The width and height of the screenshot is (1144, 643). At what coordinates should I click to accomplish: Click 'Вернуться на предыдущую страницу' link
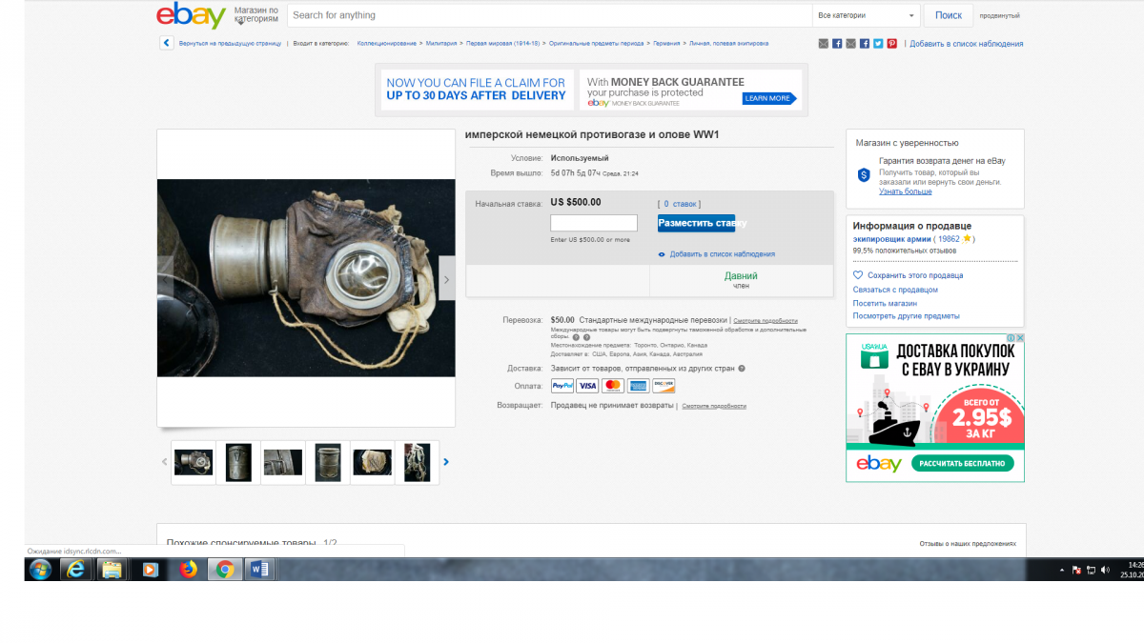tap(230, 43)
